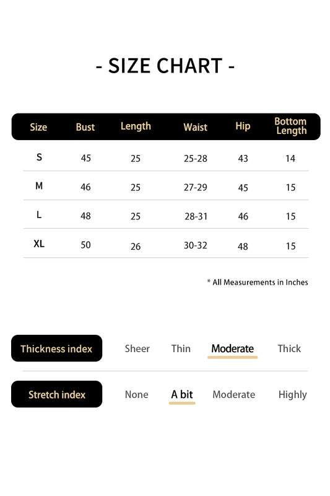Click the Thickness index label button
This screenshot has height=496, width=330.
[x=56, y=348]
